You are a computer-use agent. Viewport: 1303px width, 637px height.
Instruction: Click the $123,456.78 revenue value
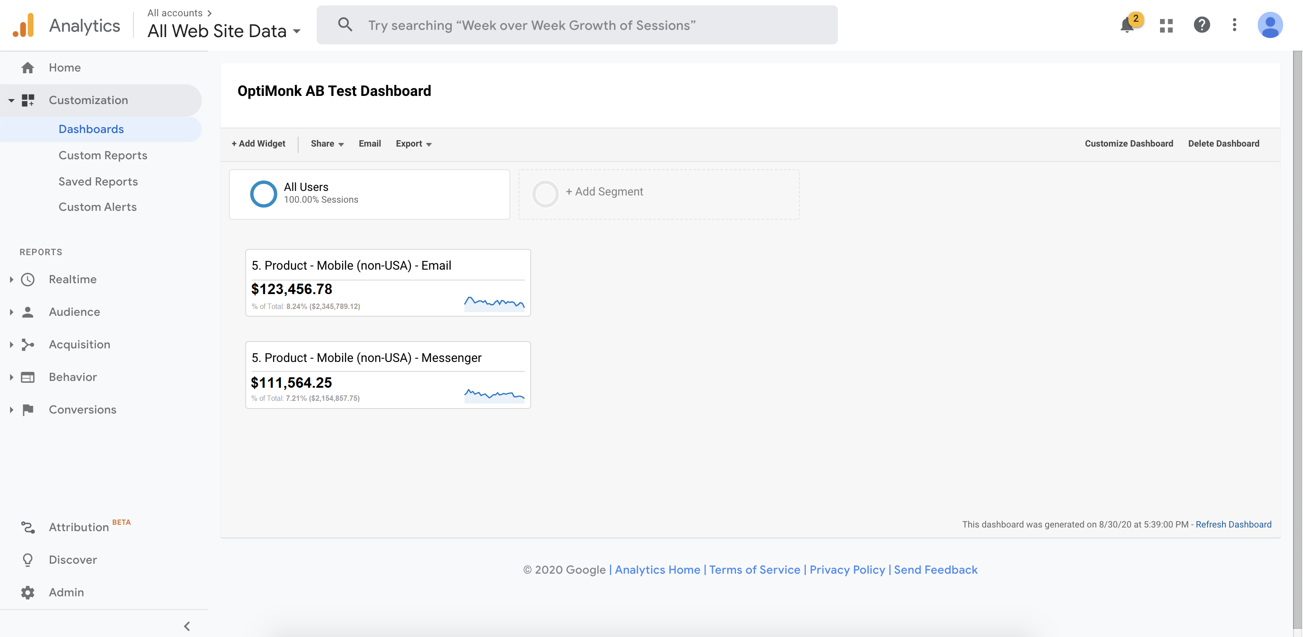[291, 289]
